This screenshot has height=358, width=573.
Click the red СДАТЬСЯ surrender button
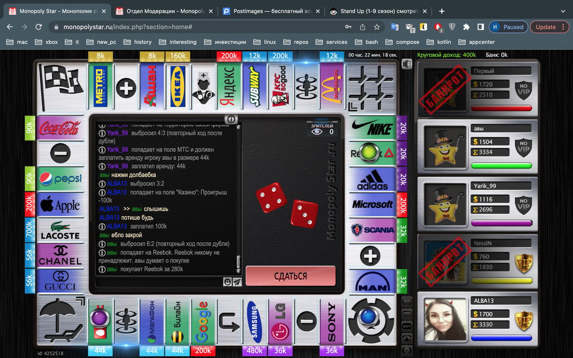pyautogui.click(x=291, y=276)
